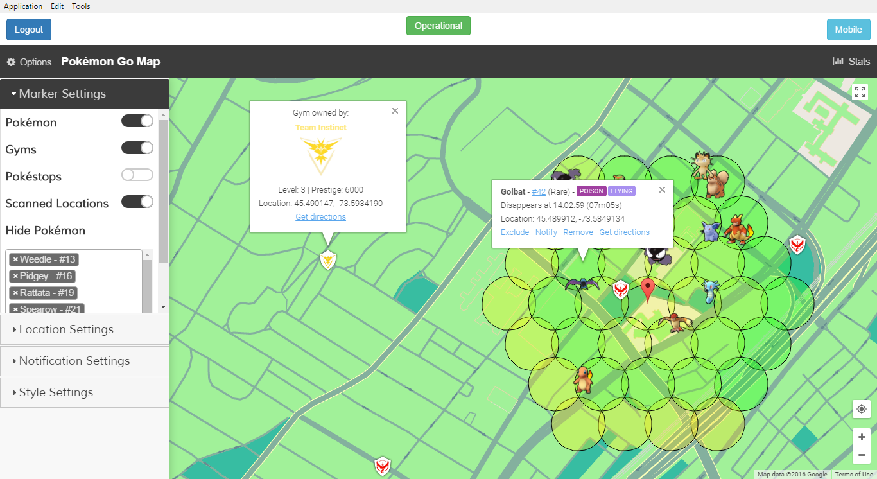Open the Tools menu
This screenshot has width=877, height=479.
(x=81, y=6)
